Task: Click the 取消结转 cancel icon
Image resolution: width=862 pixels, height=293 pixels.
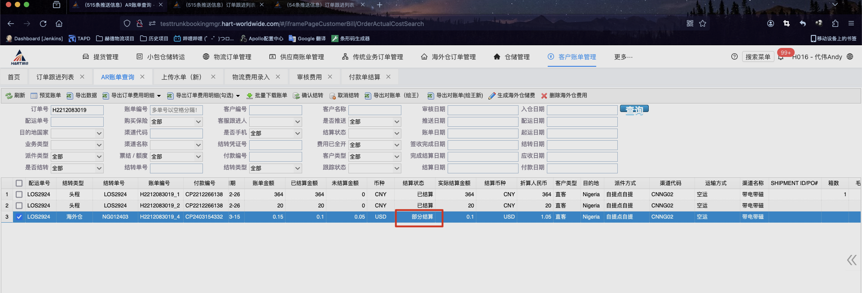Action: click(332, 96)
